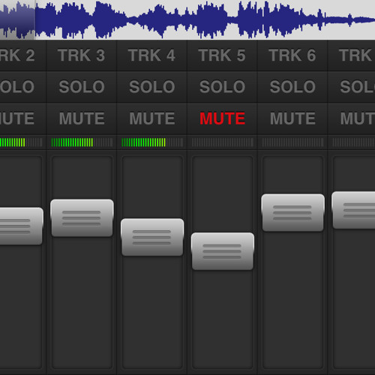Solo track 3
The image size is (375, 375).
pyautogui.click(x=82, y=87)
